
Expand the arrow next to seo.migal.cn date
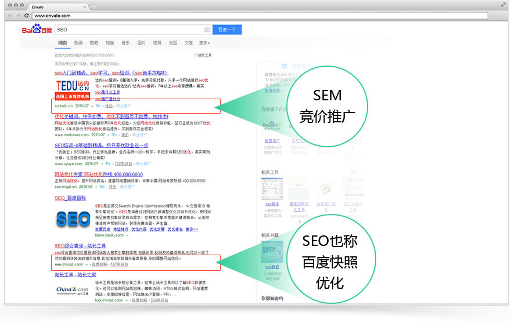pos(96,187)
